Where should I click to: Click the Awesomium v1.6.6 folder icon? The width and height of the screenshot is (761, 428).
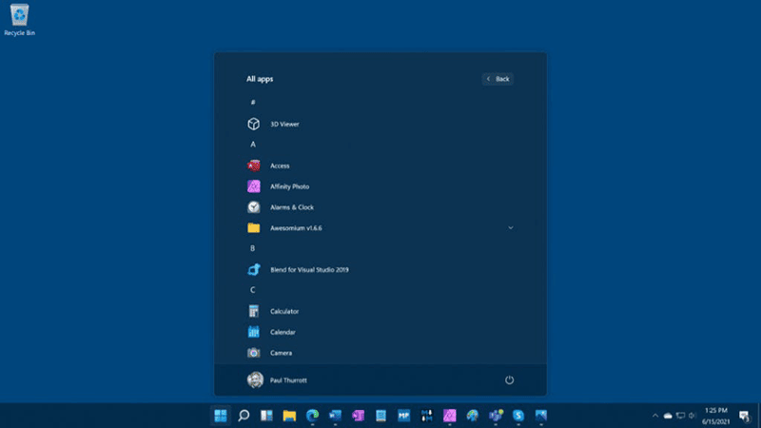click(253, 227)
